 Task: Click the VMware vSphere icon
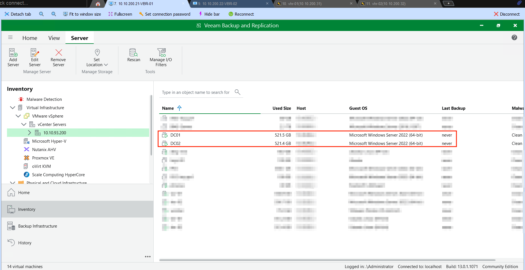point(27,116)
